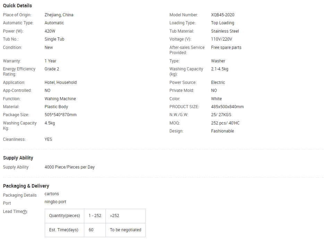
Task: Click the Quick Details section heading
Action: click(17, 6)
